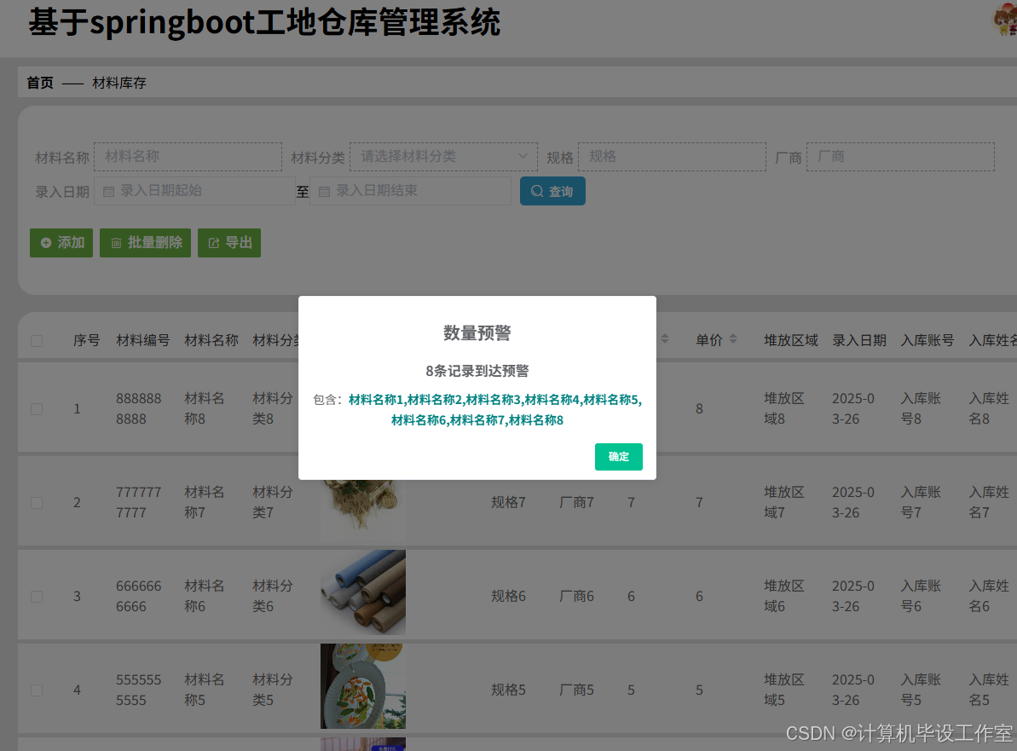
Task: Click the 导出 export button
Action: [229, 243]
